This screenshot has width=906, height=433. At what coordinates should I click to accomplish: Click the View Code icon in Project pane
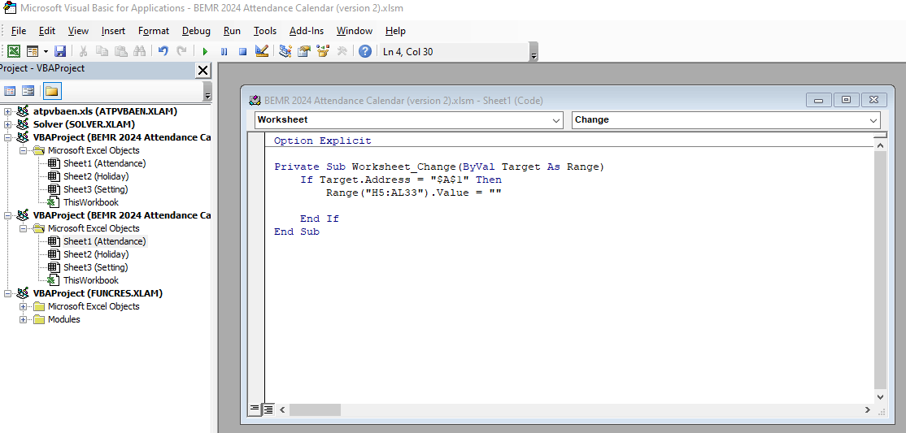(x=10, y=91)
